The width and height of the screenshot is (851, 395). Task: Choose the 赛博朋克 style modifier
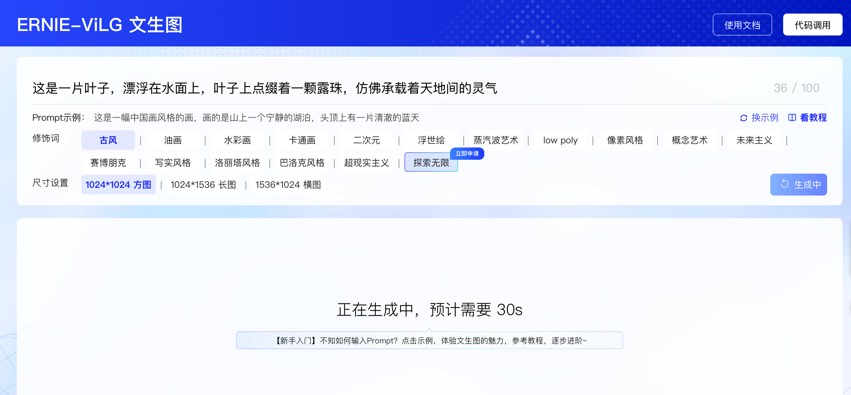tap(108, 163)
